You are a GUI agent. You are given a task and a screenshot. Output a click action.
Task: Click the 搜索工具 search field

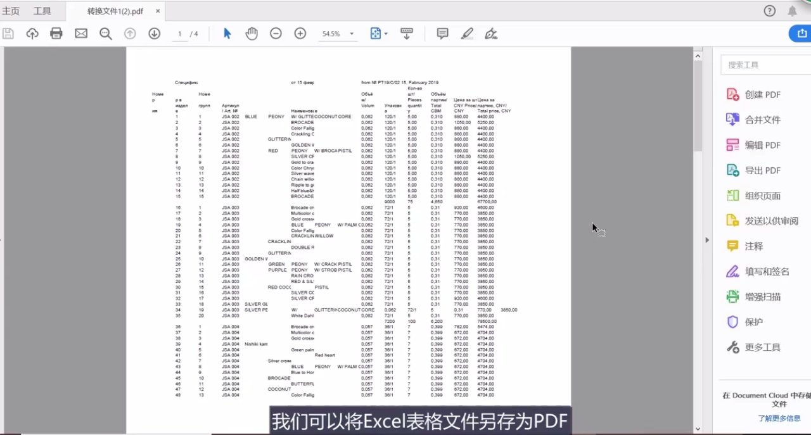(765, 65)
